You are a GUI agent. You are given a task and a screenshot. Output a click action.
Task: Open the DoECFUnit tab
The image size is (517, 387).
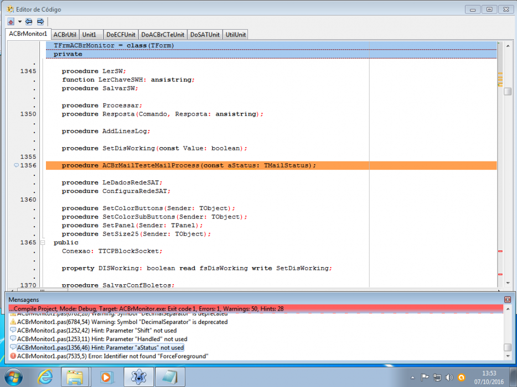point(121,35)
